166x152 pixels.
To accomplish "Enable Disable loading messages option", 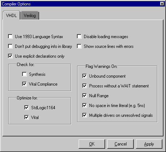I will (x=79, y=37).
